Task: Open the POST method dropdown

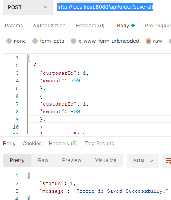Action: click(x=28, y=7)
